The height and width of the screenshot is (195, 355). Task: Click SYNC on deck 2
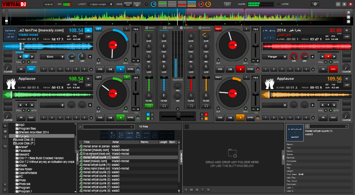pos(250,69)
